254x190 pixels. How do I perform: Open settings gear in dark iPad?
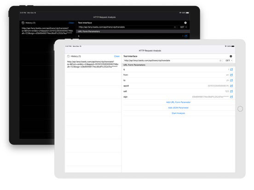click(x=185, y=23)
